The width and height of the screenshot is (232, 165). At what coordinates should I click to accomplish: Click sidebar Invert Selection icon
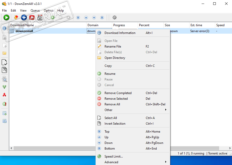[x=4, y=70]
